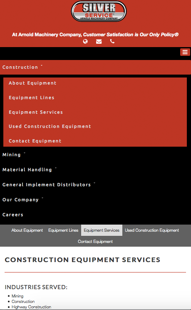Click the phone contact icon

pos(112,41)
